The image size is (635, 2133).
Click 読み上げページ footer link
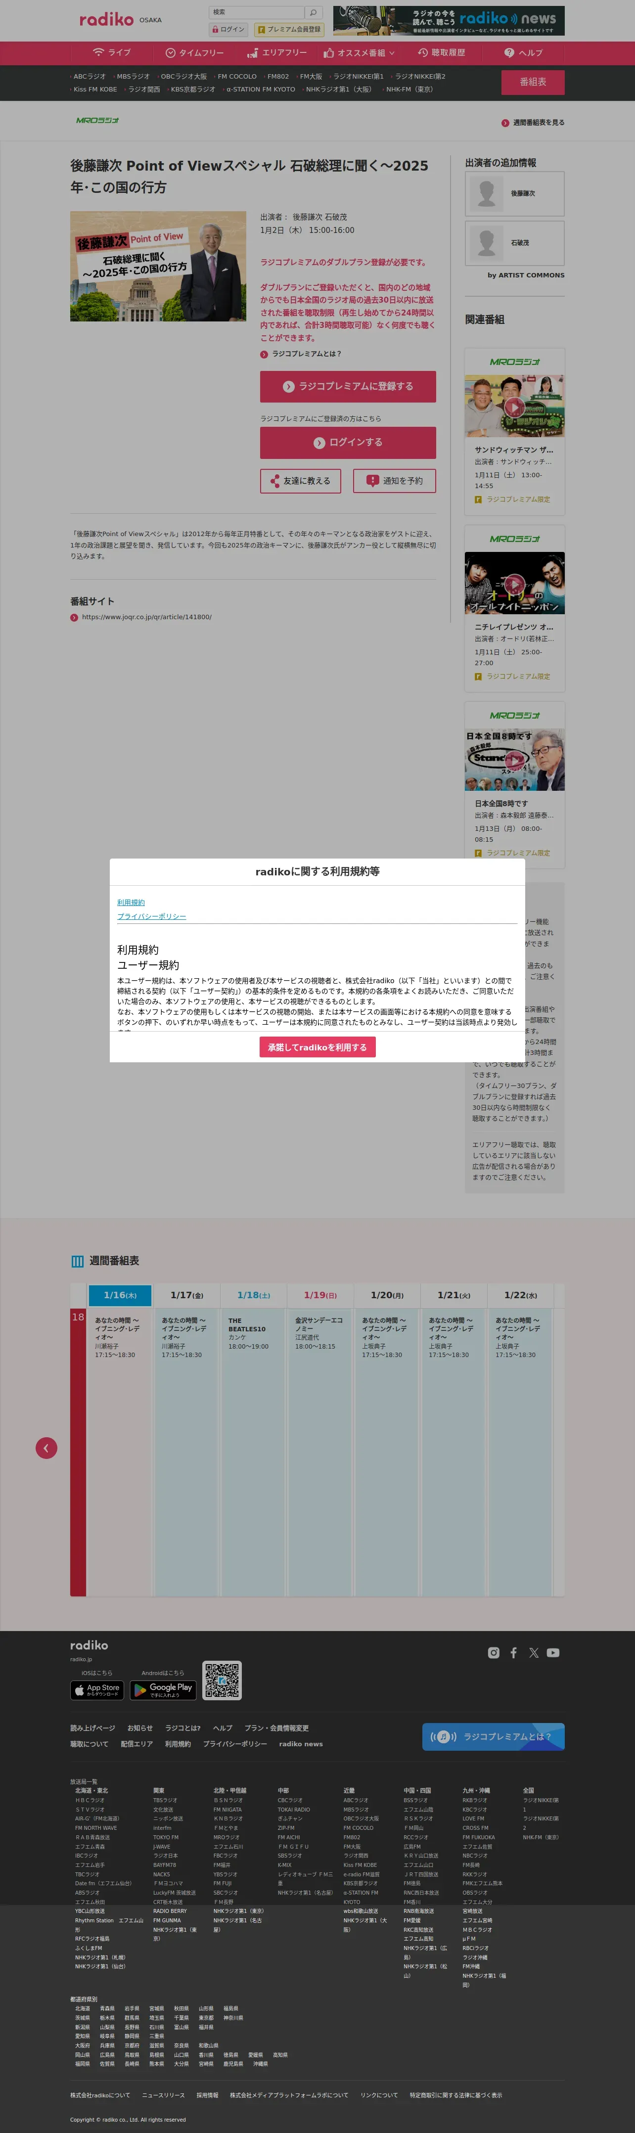point(92,1728)
